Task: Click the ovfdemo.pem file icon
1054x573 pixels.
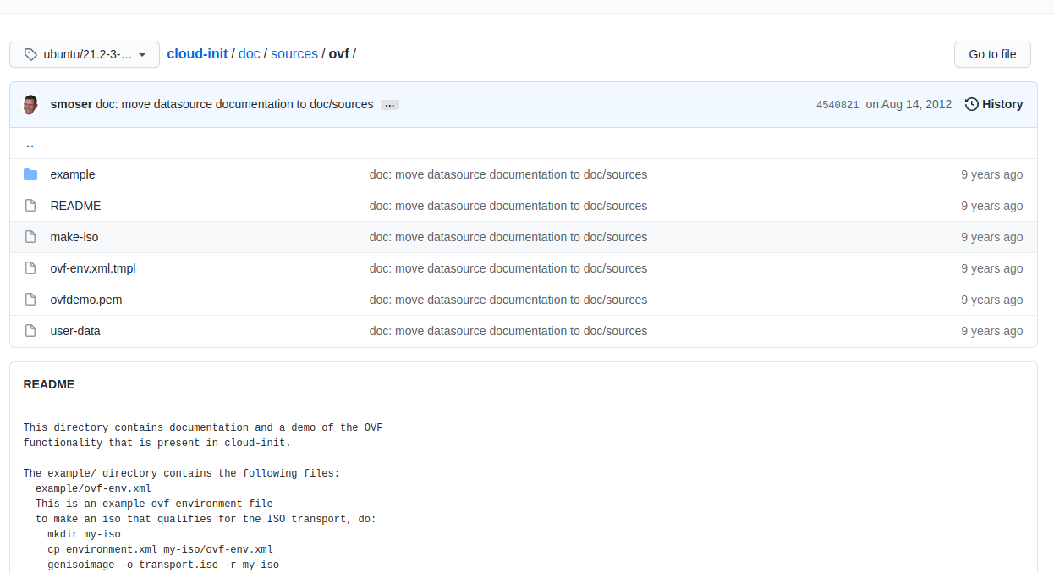Action: (x=30, y=300)
